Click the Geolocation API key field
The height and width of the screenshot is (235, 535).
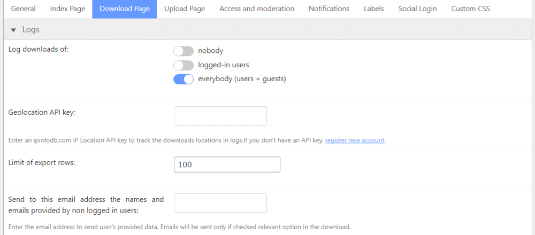tap(220, 116)
